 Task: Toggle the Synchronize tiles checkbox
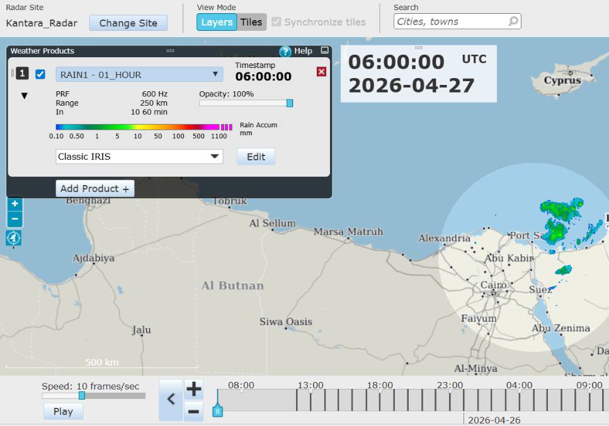(276, 22)
